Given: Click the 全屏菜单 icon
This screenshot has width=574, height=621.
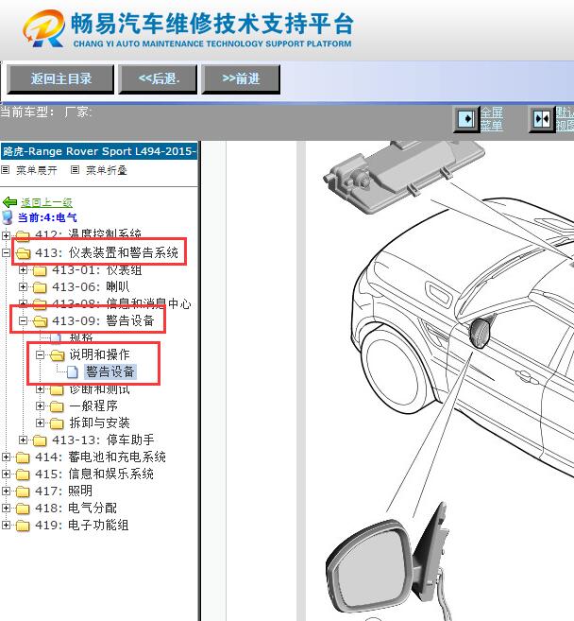Looking at the screenshot, I should 466,118.
